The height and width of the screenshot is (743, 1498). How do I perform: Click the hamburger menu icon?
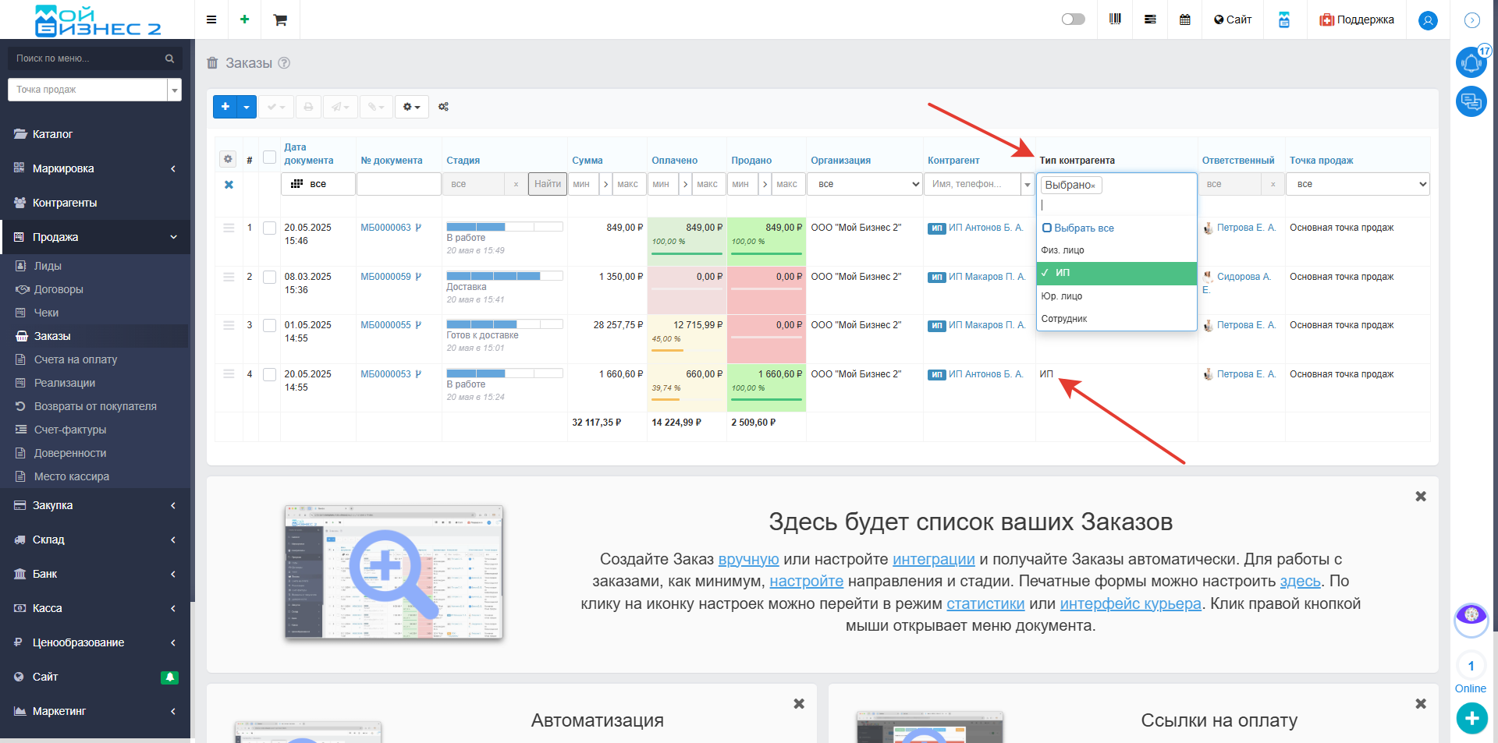coord(211,19)
